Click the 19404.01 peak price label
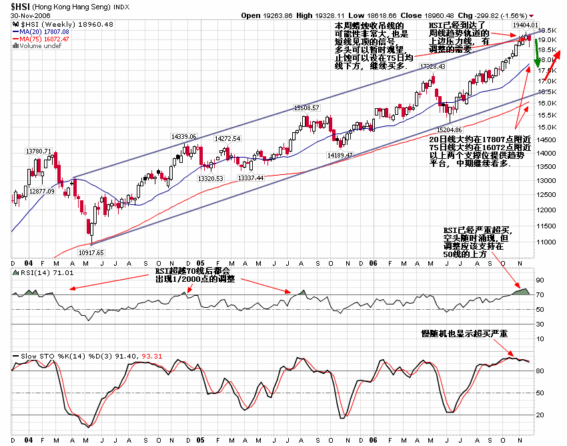This screenshot has width=567, height=446. point(526,25)
